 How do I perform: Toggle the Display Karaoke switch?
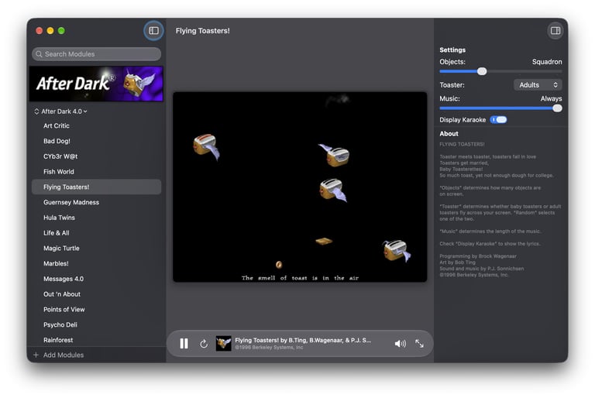(498, 120)
